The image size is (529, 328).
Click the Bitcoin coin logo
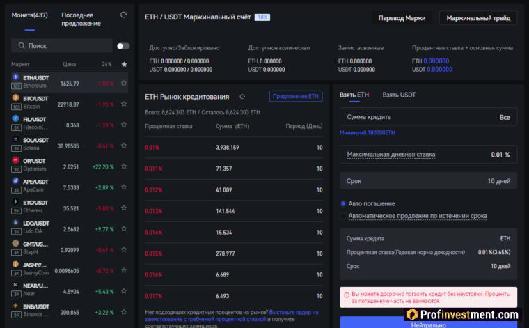click(15, 98)
